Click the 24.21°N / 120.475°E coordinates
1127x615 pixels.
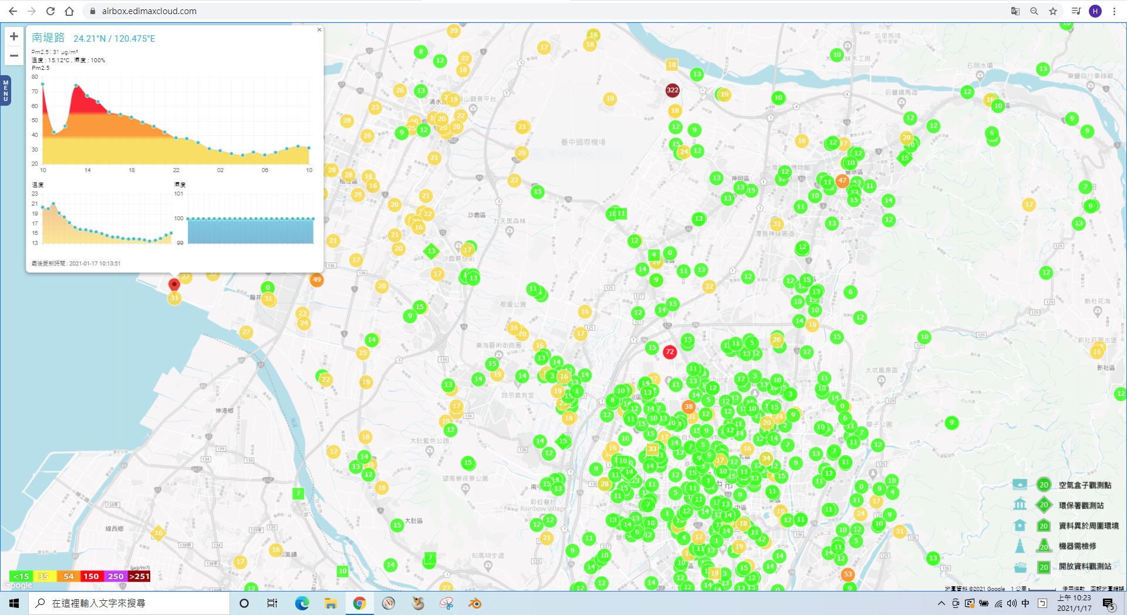coord(114,39)
